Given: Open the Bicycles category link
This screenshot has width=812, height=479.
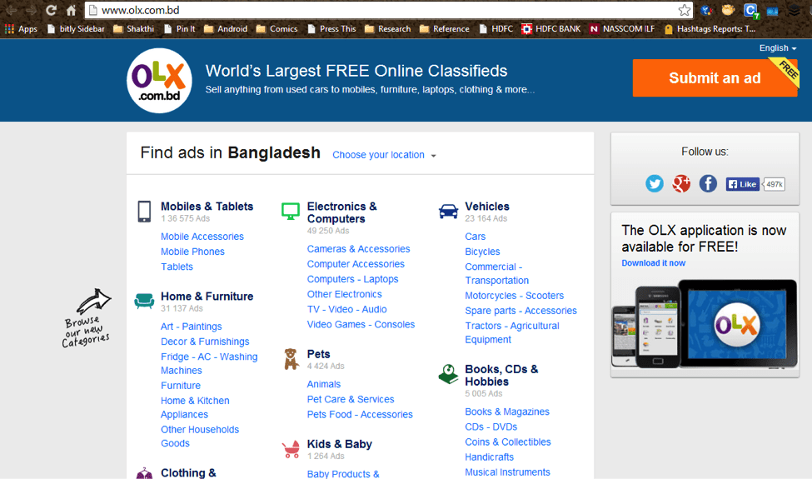Looking at the screenshot, I should coord(482,252).
